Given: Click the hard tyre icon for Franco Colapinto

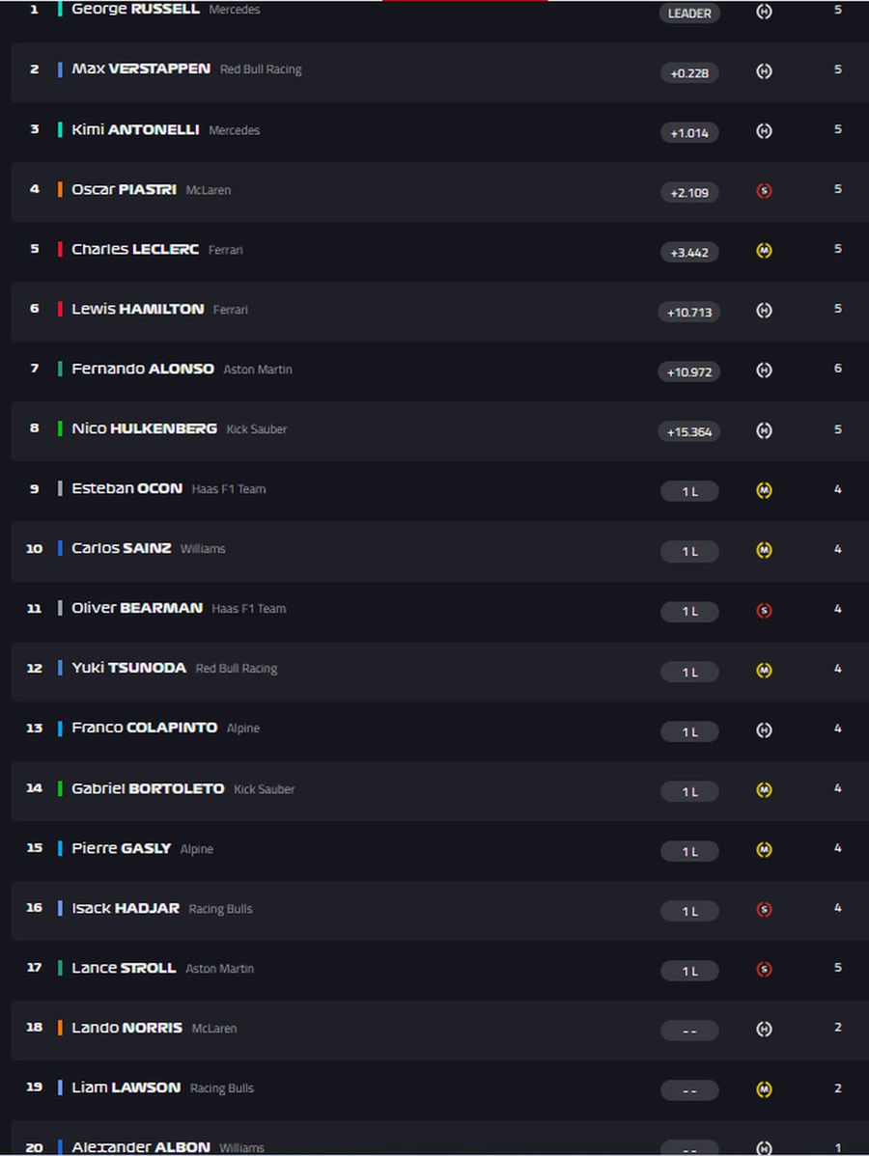Looking at the screenshot, I should point(764,729).
